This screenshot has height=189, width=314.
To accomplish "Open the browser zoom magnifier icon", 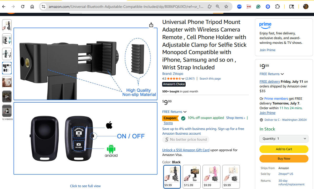I will coord(218,7).
